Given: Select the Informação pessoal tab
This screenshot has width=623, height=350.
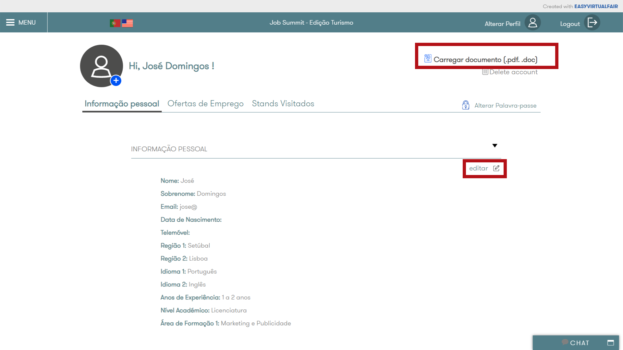Looking at the screenshot, I should point(122,104).
